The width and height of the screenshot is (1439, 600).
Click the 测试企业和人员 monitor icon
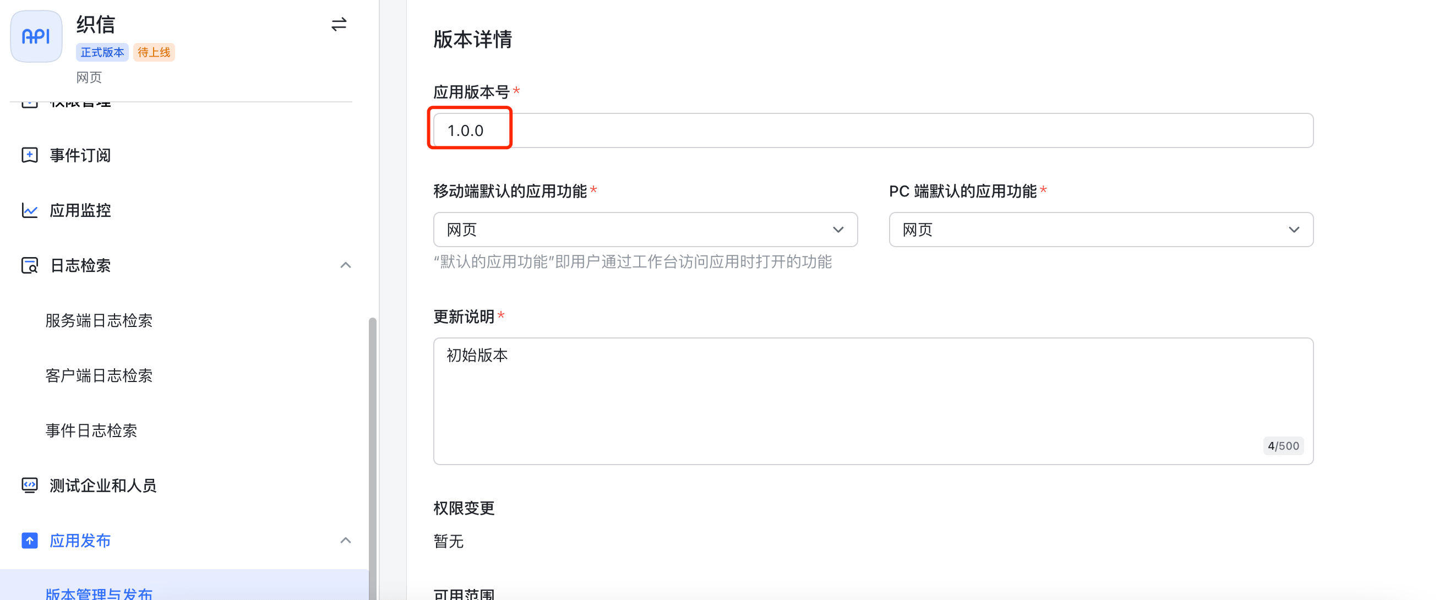click(x=30, y=486)
